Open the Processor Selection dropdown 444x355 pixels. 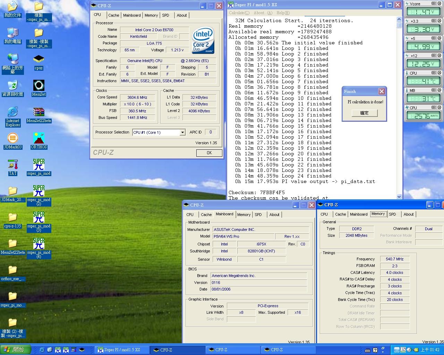182,132
